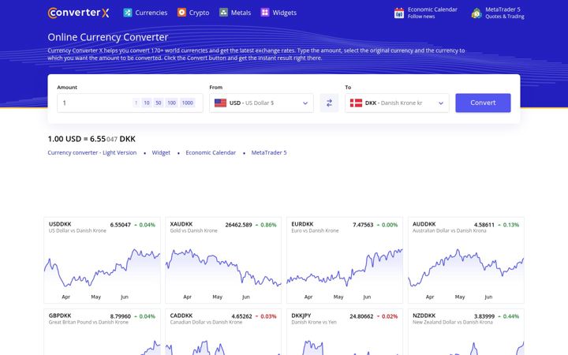Open the NZDDKK chart card
The width and height of the screenshot is (568, 355).
point(466,332)
